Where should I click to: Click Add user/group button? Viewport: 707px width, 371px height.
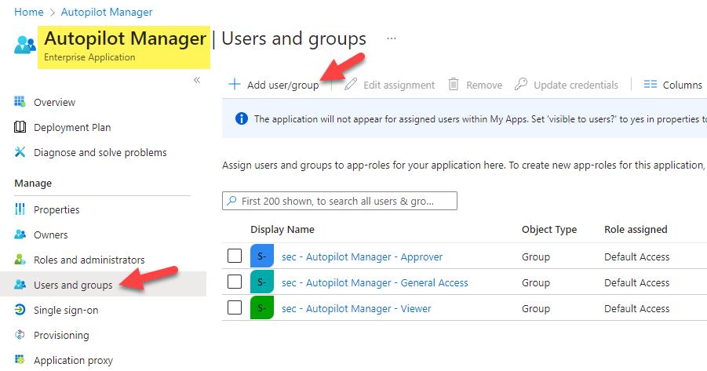click(274, 85)
